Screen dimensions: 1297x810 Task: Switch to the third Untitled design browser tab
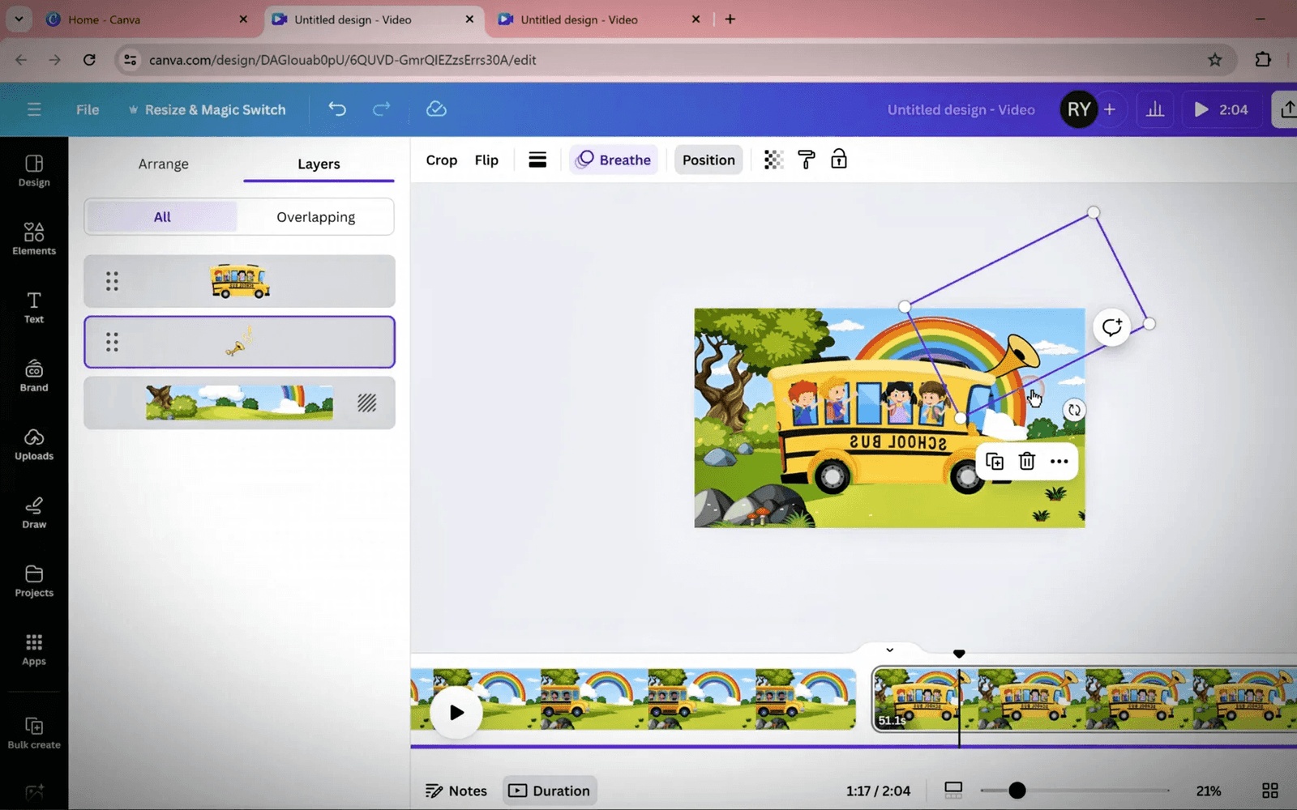coord(598,19)
